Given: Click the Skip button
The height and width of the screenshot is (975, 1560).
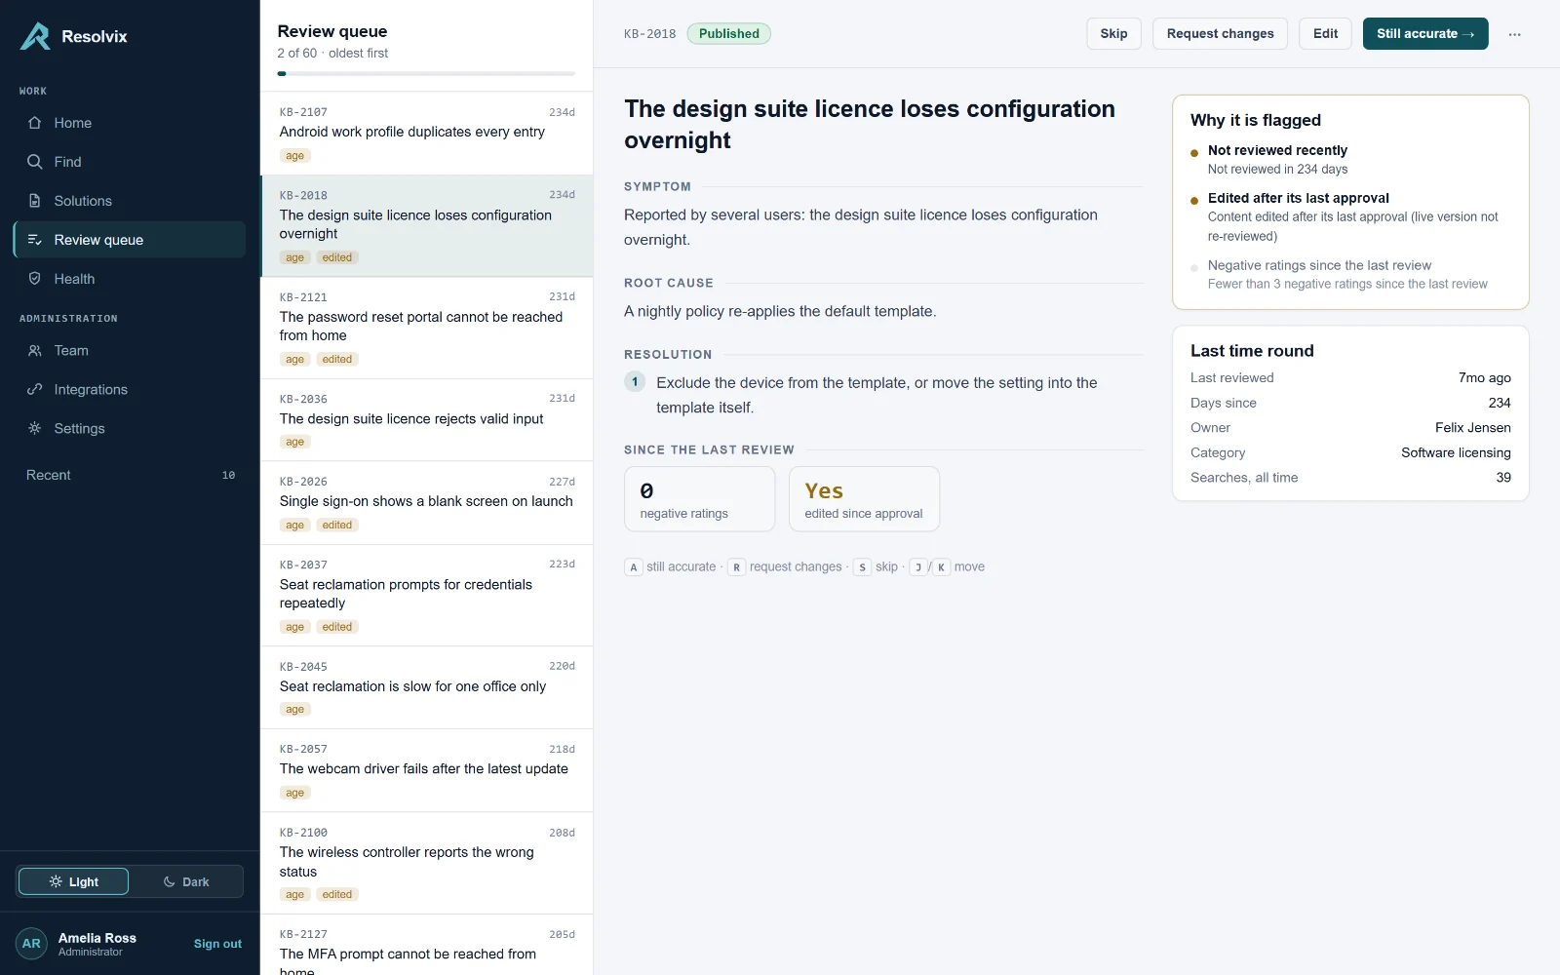Looking at the screenshot, I should point(1113,33).
